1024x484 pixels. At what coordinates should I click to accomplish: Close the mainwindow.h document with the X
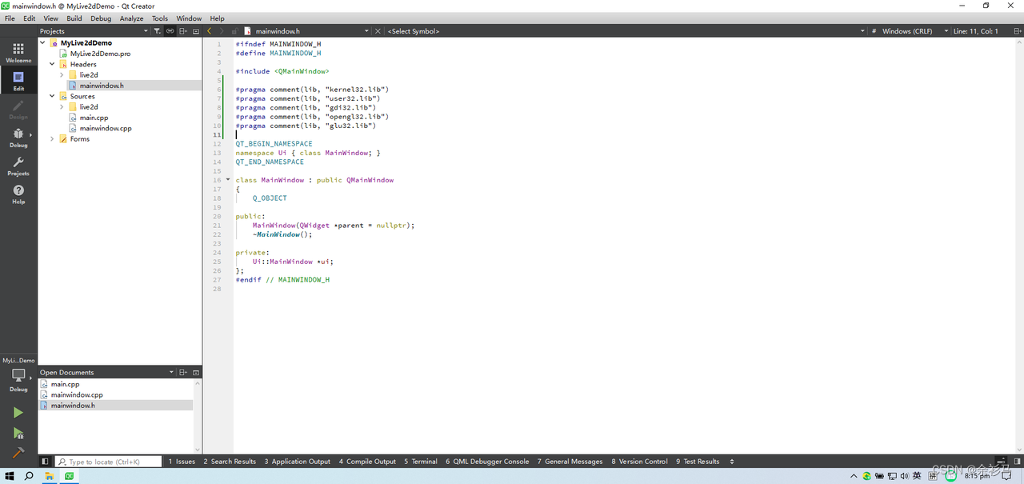[x=378, y=31]
